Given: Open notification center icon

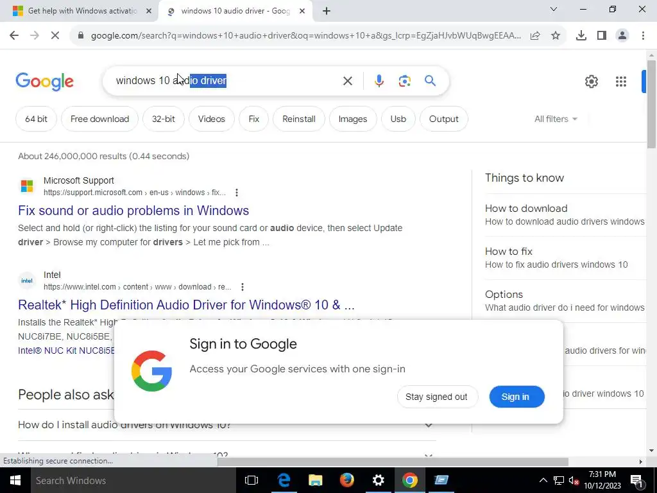Looking at the screenshot, I should [x=636, y=480].
